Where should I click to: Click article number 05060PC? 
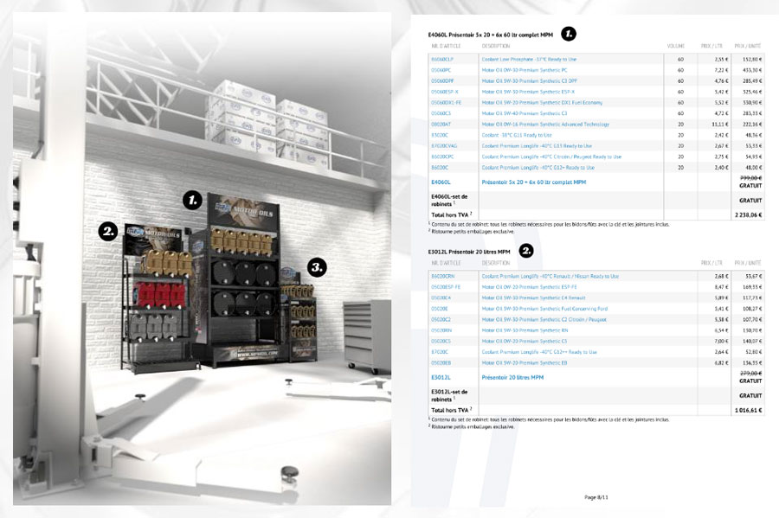[441, 70]
